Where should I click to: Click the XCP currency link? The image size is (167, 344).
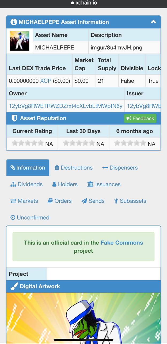tap(46, 81)
